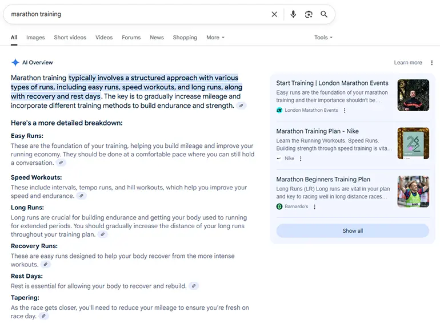
Task: Open three-dot menu beside London Marathon Events
Action: click(x=345, y=110)
